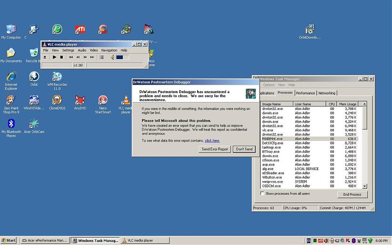Sort processes by Image Name column
Screen dimensions: 392x245
pos(277,104)
